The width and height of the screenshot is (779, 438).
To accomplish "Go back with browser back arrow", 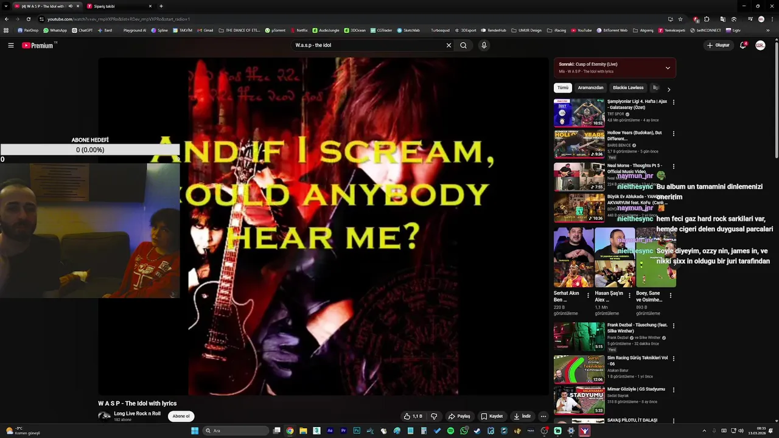I will [x=7, y=19].
